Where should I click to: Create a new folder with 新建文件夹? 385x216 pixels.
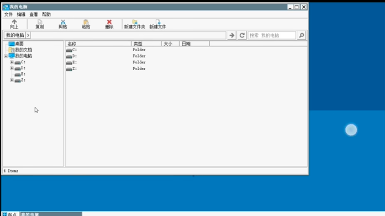(135, 24)
